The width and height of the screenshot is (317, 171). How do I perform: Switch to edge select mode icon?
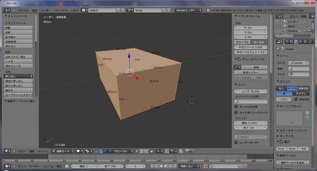[141, 151]
